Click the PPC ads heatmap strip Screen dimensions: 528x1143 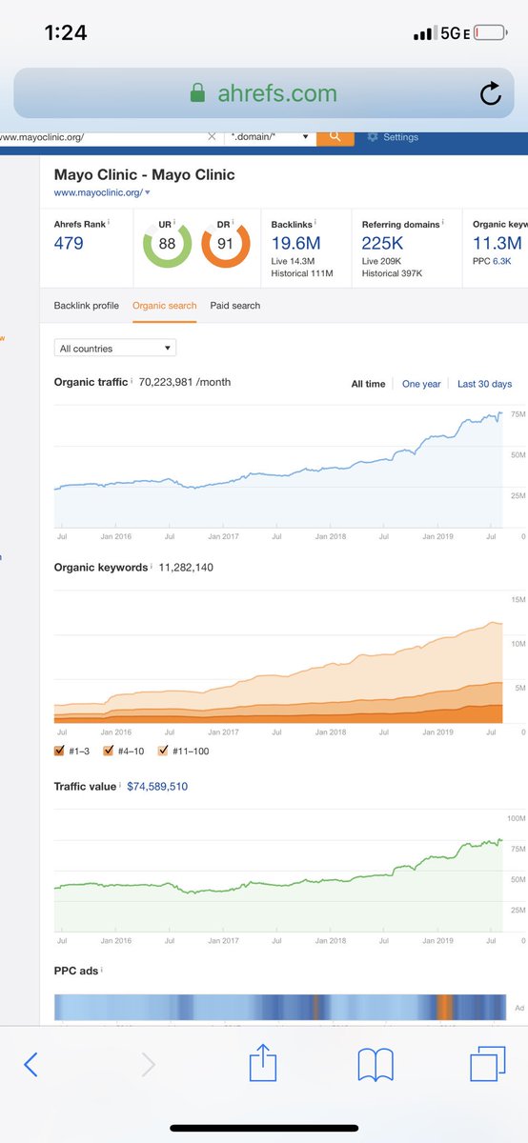pyautogui.click(x=278, y=1008)
